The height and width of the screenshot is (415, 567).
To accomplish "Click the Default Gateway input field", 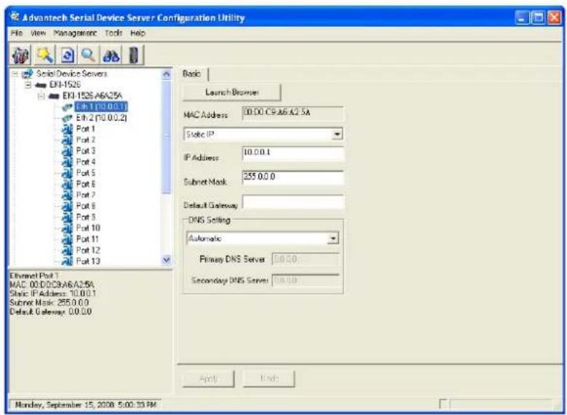I will (293, 202).
